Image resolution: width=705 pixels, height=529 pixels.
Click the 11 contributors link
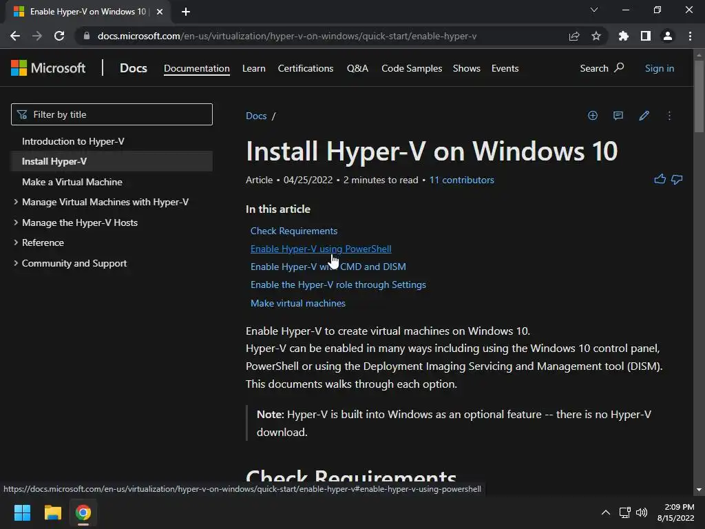[x=462, y=180]
